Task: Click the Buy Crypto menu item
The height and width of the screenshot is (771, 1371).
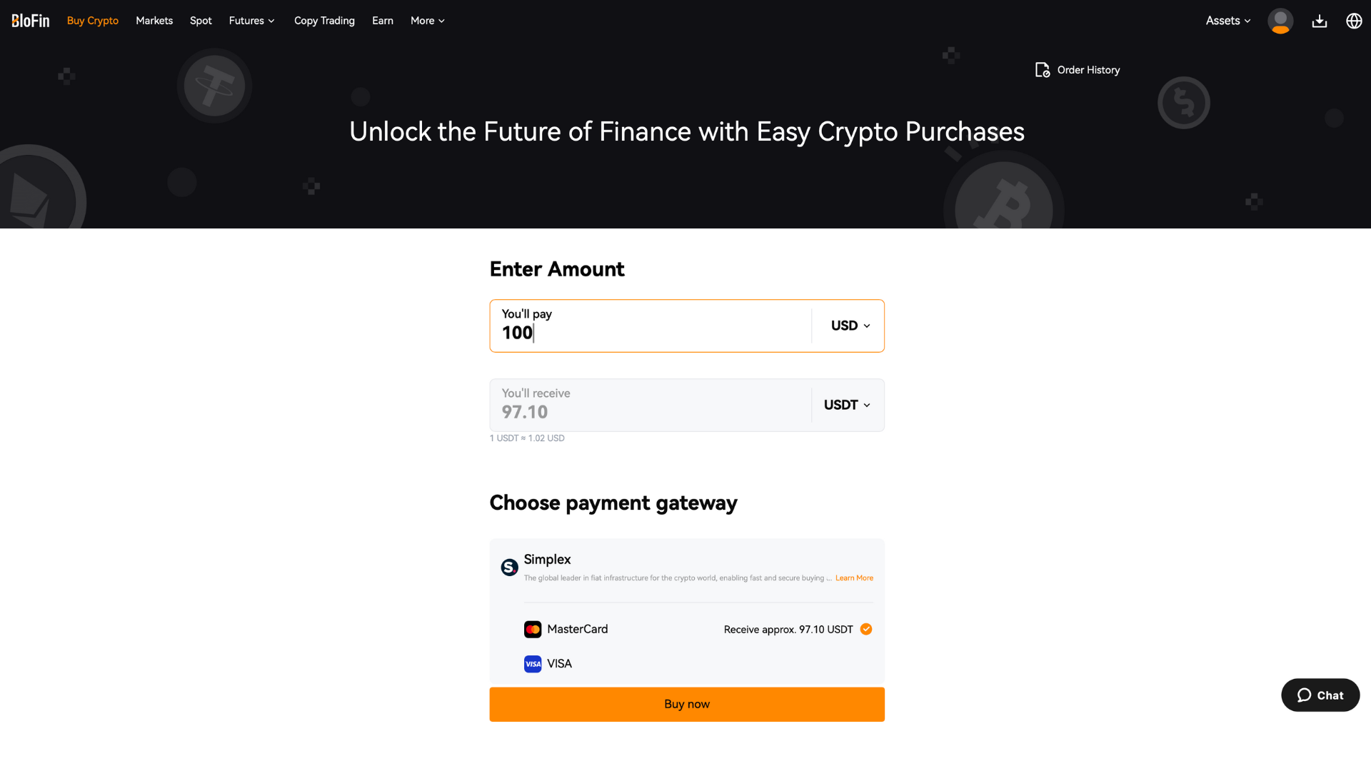Action: 92,21
